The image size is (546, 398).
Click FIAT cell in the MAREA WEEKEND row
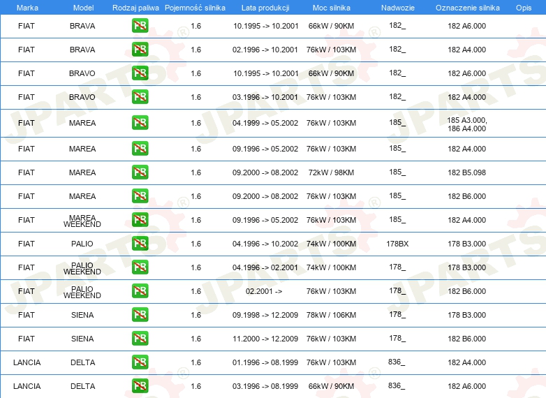coord(27,220)
